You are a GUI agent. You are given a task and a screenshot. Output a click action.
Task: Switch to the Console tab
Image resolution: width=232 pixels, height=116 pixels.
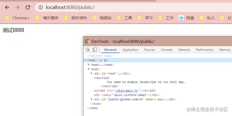167,50
